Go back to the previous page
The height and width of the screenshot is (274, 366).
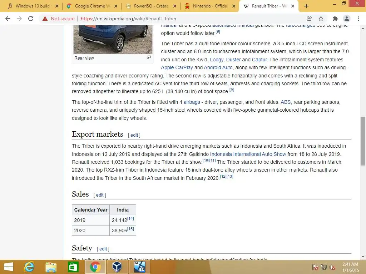8,19
